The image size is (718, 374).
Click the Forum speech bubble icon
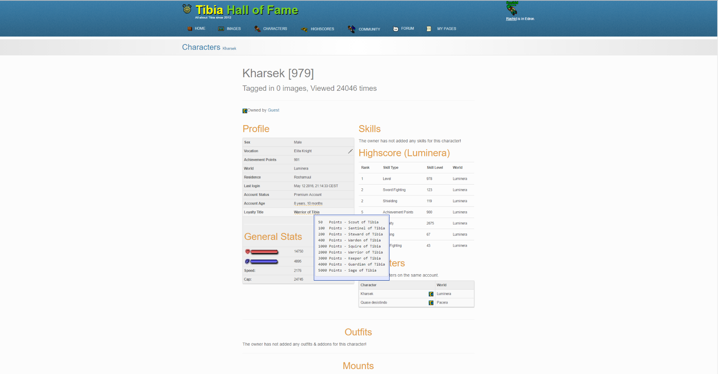[396, 29]
